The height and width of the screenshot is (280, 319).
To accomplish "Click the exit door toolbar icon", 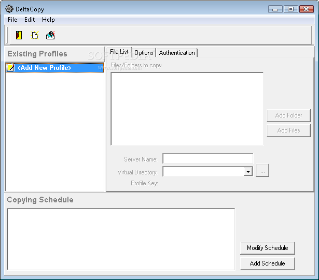I will (19, 35).
